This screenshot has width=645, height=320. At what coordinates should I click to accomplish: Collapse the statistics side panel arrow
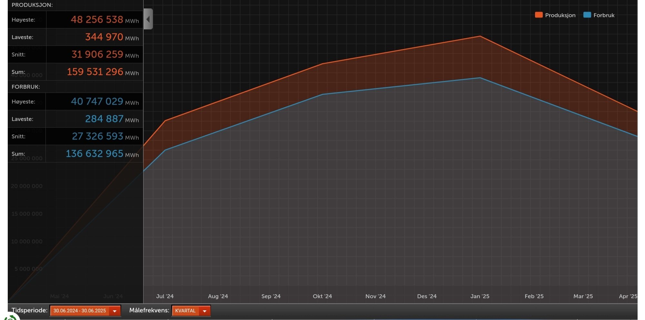click(148, 19)
